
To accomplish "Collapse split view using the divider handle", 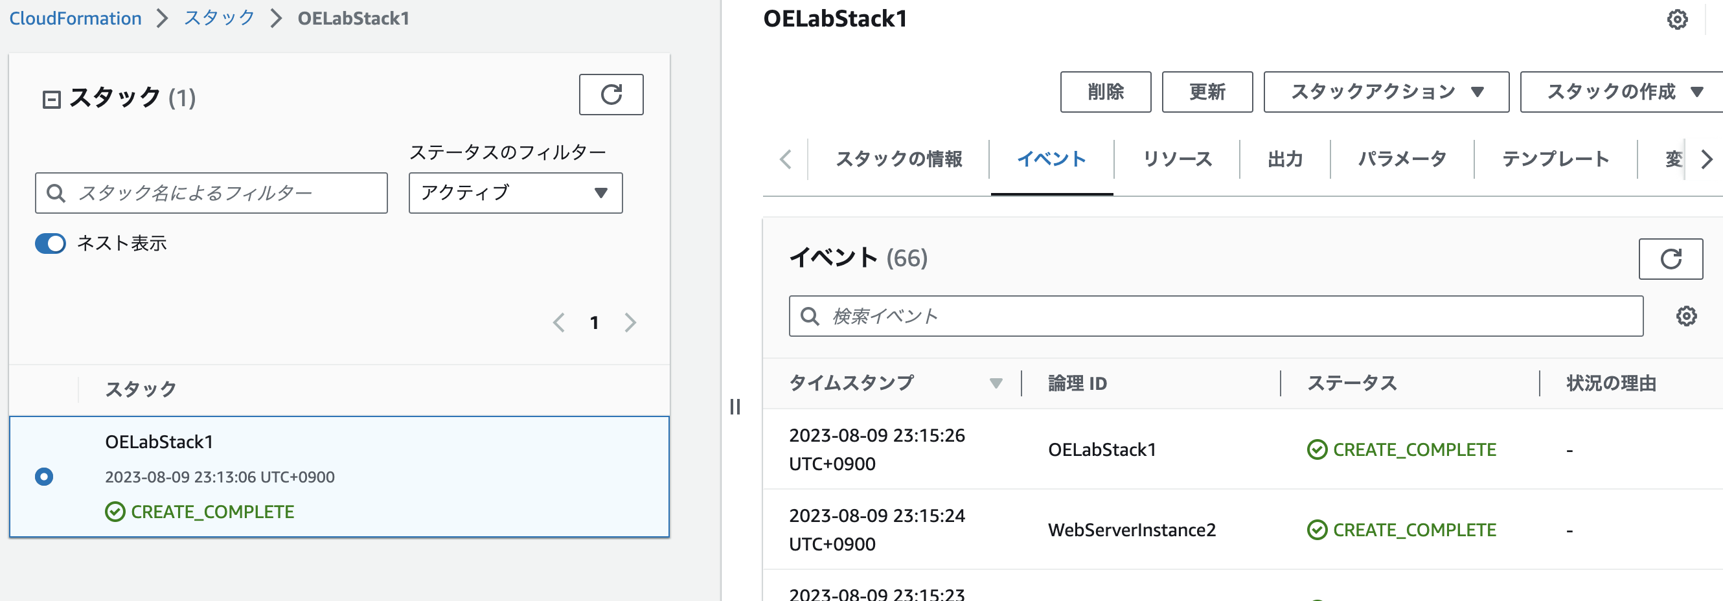I will (736, 405).
